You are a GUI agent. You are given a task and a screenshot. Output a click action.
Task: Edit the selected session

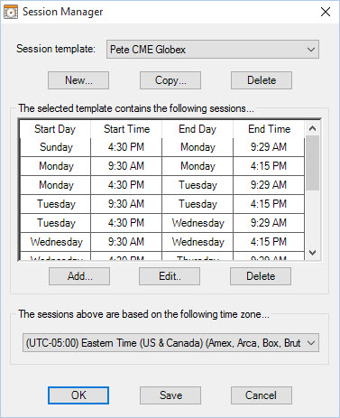170,276
